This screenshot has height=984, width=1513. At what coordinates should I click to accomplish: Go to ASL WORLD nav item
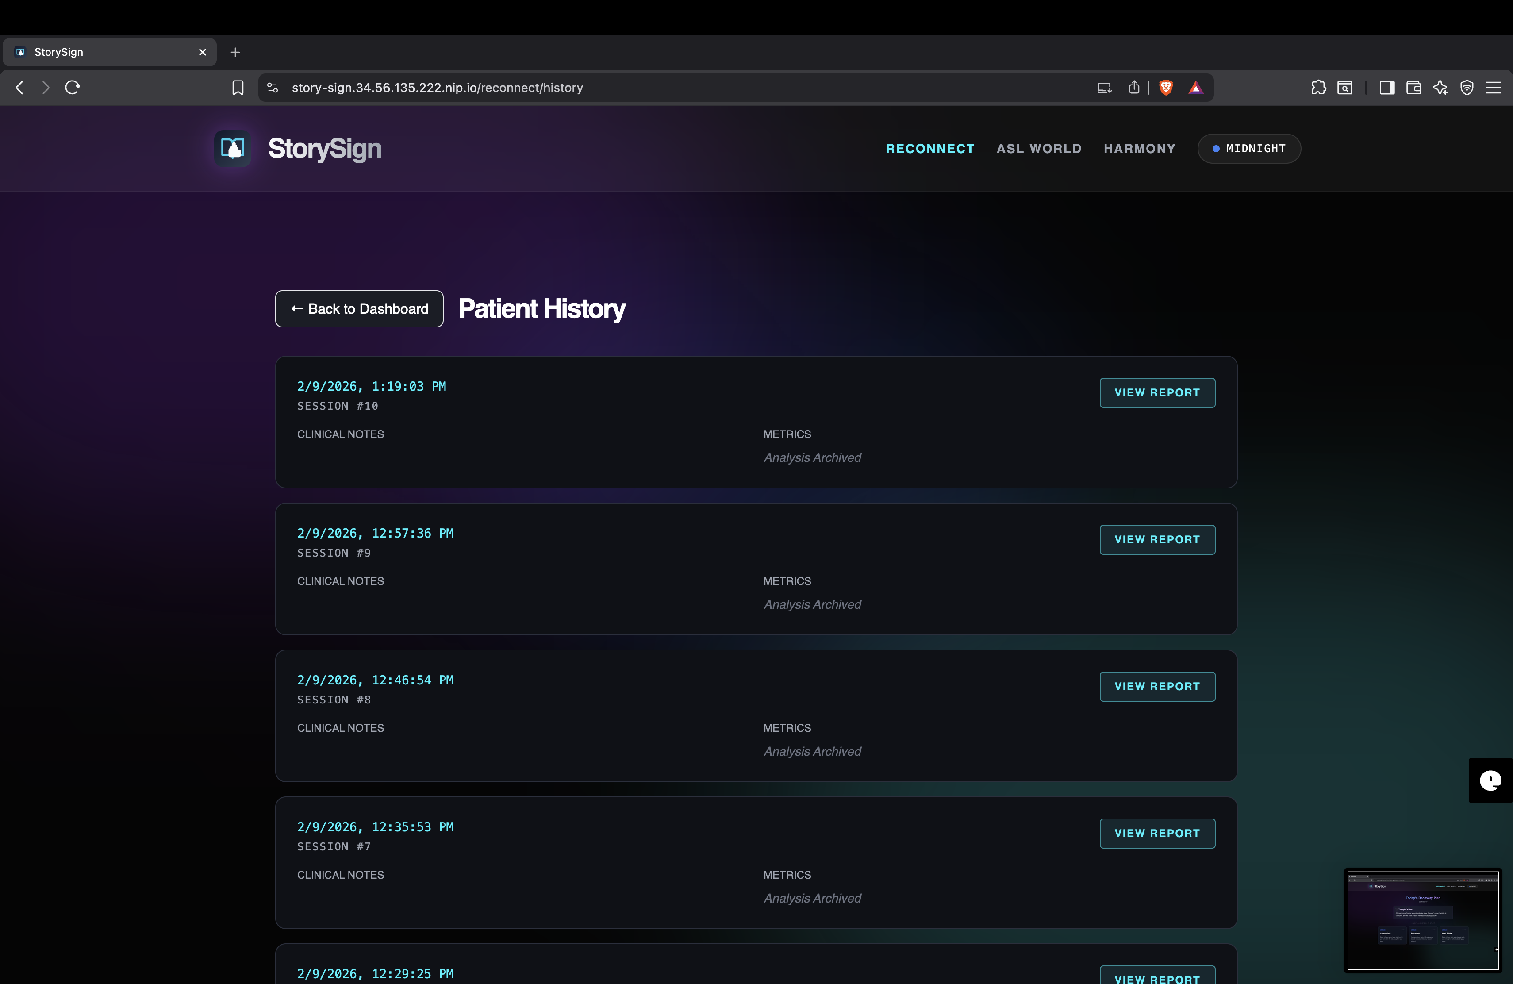click(1038, 148)
